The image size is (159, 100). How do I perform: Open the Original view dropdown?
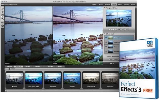(16, 64)
